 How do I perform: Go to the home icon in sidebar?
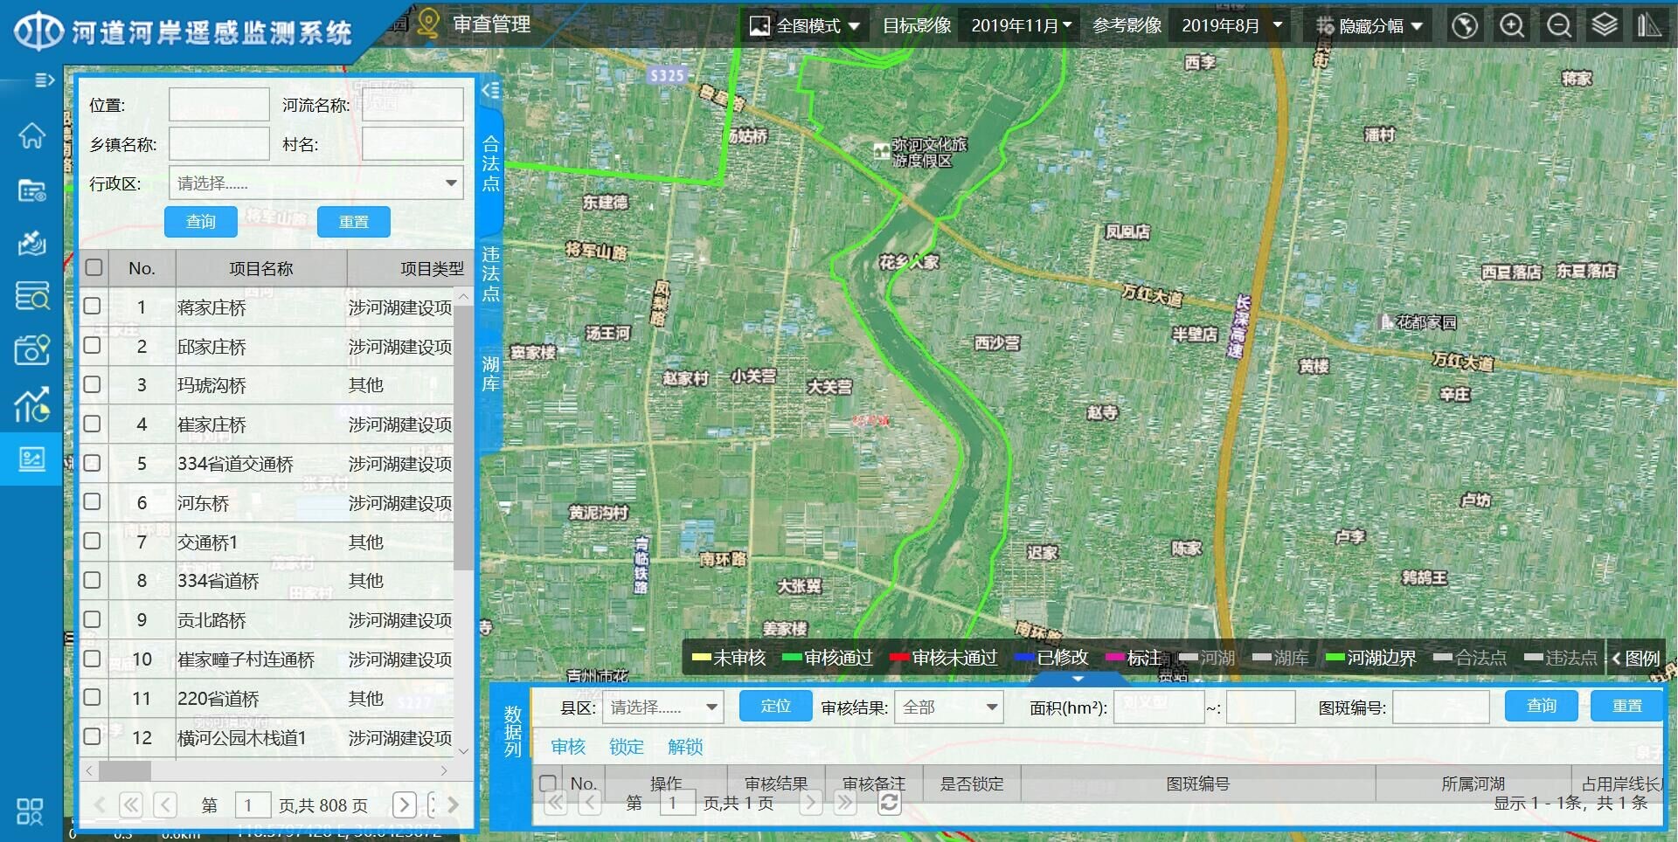click(31, 135)
